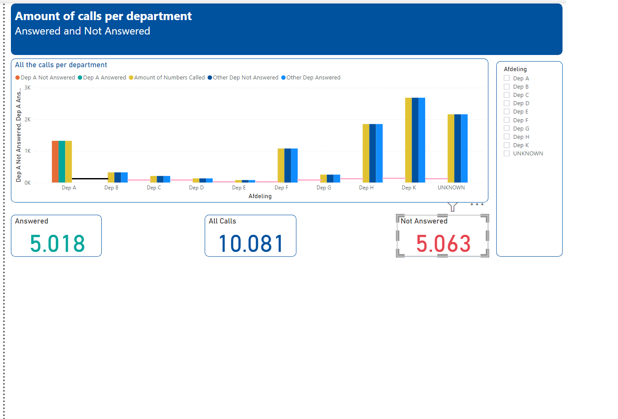The image size is (618, 419).
Task: Select the light blue Dep B bar
Action: (124, 177)
